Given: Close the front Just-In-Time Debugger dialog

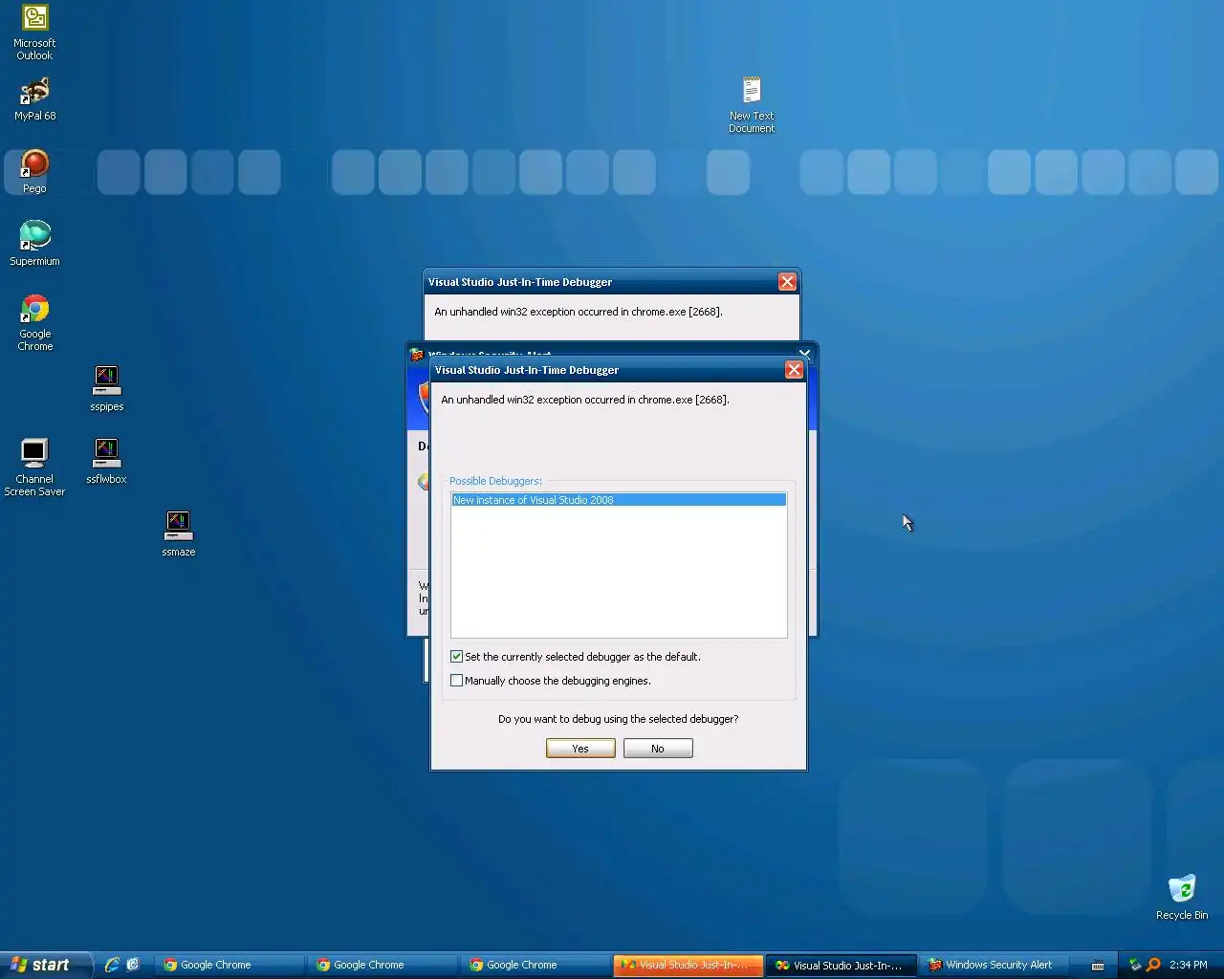Looking at the screenshot, I should click(x=794, y=370).
